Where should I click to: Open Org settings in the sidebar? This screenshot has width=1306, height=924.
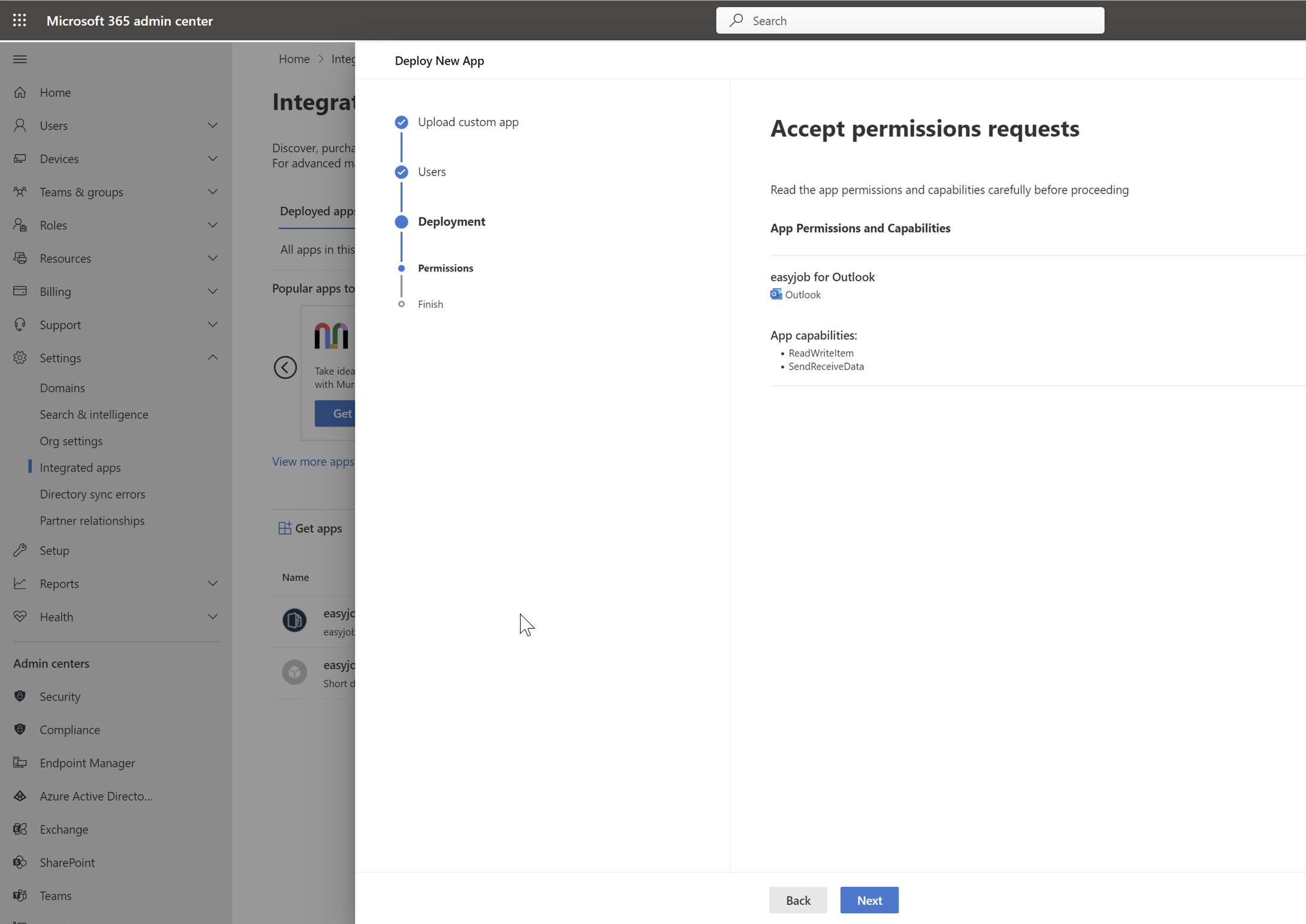point(71,440)
